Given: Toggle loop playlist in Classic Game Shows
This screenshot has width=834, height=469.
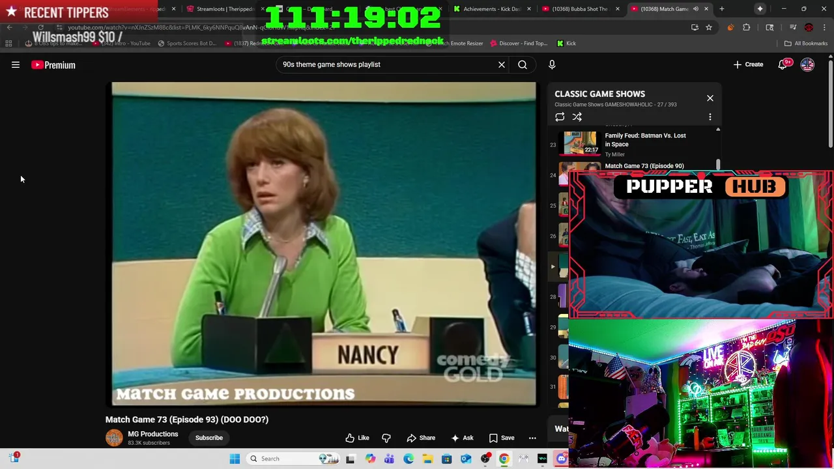Looking at the screenshot, I should pos(560,117).
